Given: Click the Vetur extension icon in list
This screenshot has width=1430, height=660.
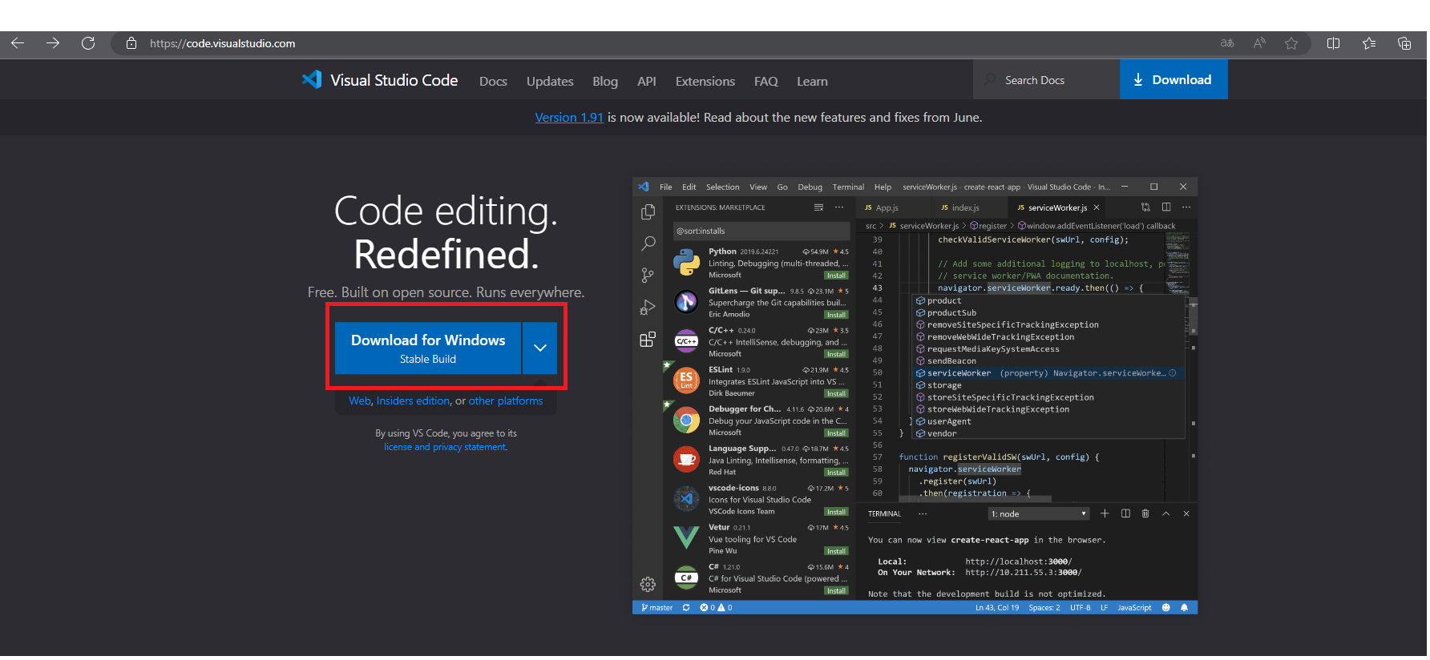Looking at the screenshot, I should (686, 537).
